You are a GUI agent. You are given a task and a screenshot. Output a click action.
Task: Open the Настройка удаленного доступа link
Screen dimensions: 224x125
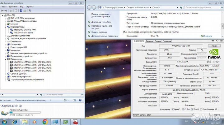(102, 27)
